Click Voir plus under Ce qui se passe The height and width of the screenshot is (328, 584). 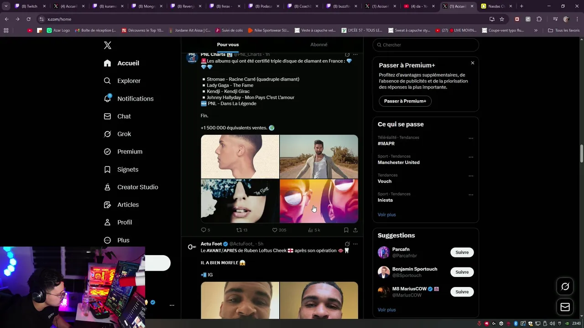387,215
